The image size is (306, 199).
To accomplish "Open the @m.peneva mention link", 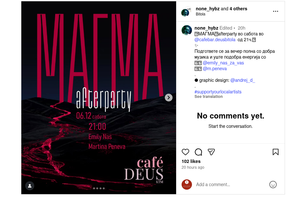I will (215, 69).
